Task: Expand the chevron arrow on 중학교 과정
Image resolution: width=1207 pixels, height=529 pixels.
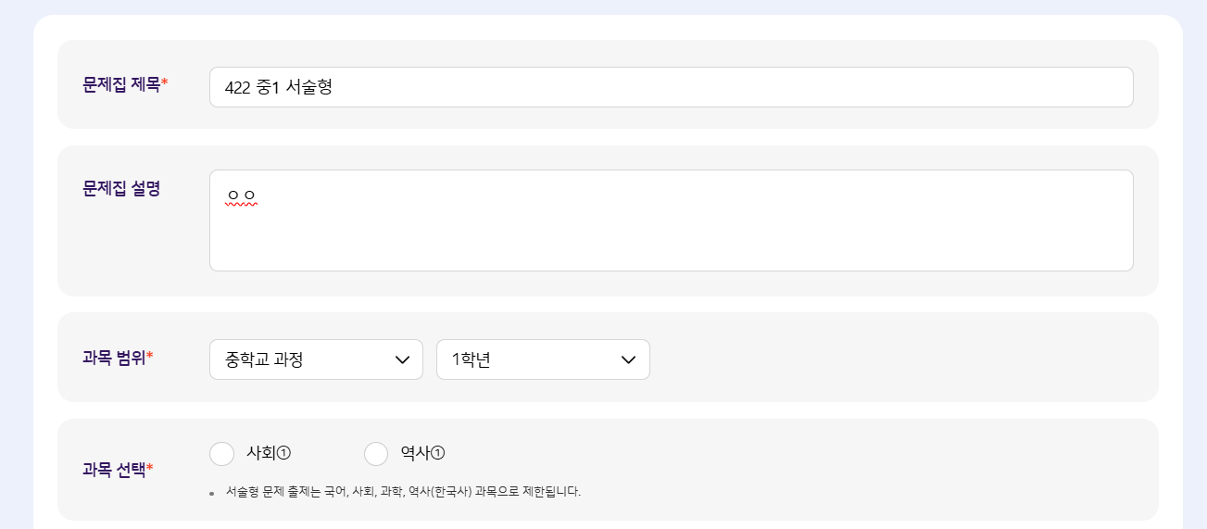Action: [x=403, y=359]
